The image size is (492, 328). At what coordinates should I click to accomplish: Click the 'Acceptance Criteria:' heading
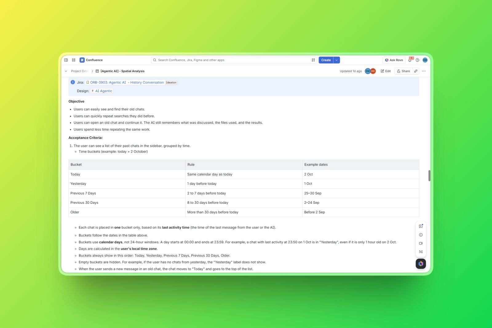tap(85, 138)
